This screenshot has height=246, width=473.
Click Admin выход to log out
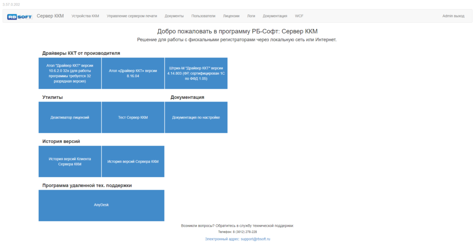click(x=453, y=16)
